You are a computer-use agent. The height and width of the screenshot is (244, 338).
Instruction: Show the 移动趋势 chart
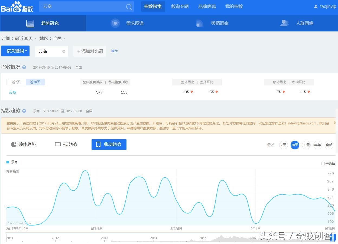click(109, 145)
